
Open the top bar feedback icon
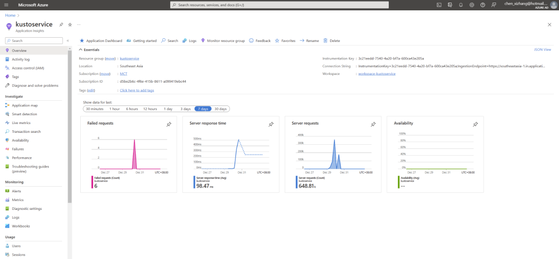click(x=493, y=5)
